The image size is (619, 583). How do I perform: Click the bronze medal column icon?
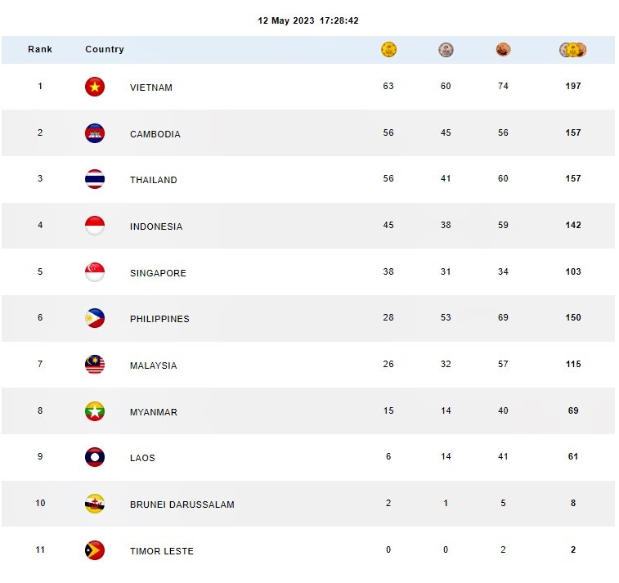click(x=503, y=50)
